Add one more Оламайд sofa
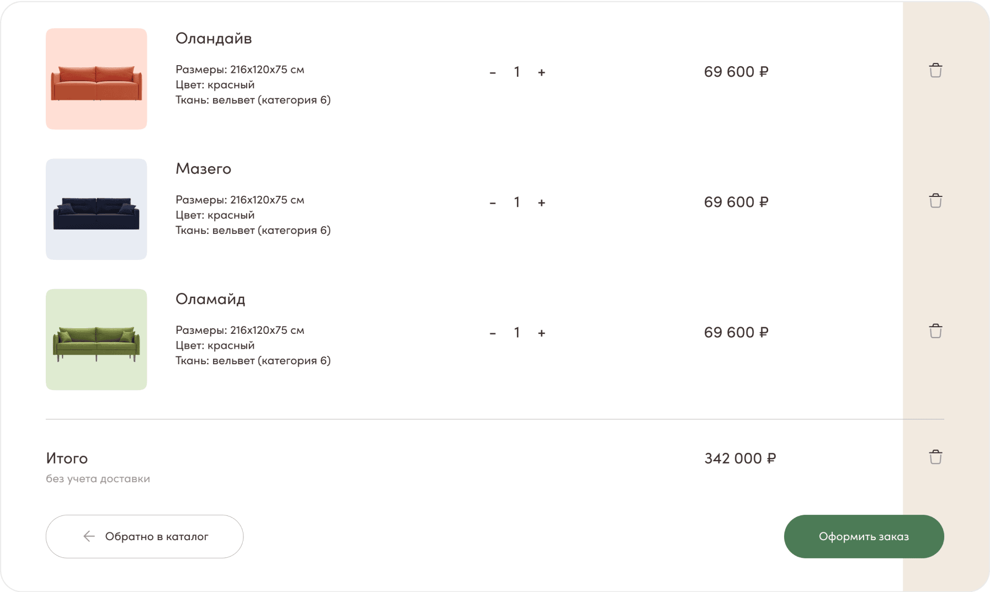This screenshot has width=990, height=592. pyautogui.click(x=541, y=333)
